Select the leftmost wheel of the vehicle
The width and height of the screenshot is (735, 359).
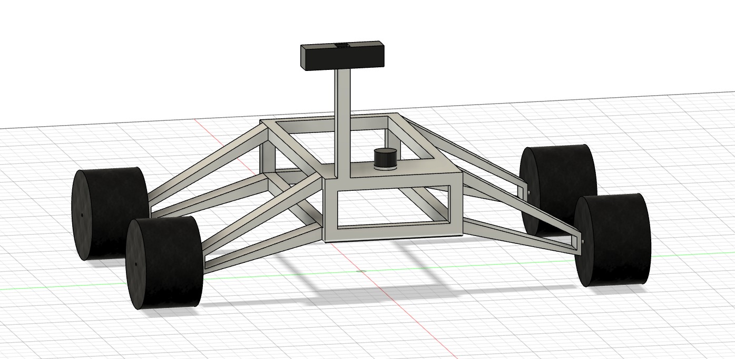click(110, 213)
